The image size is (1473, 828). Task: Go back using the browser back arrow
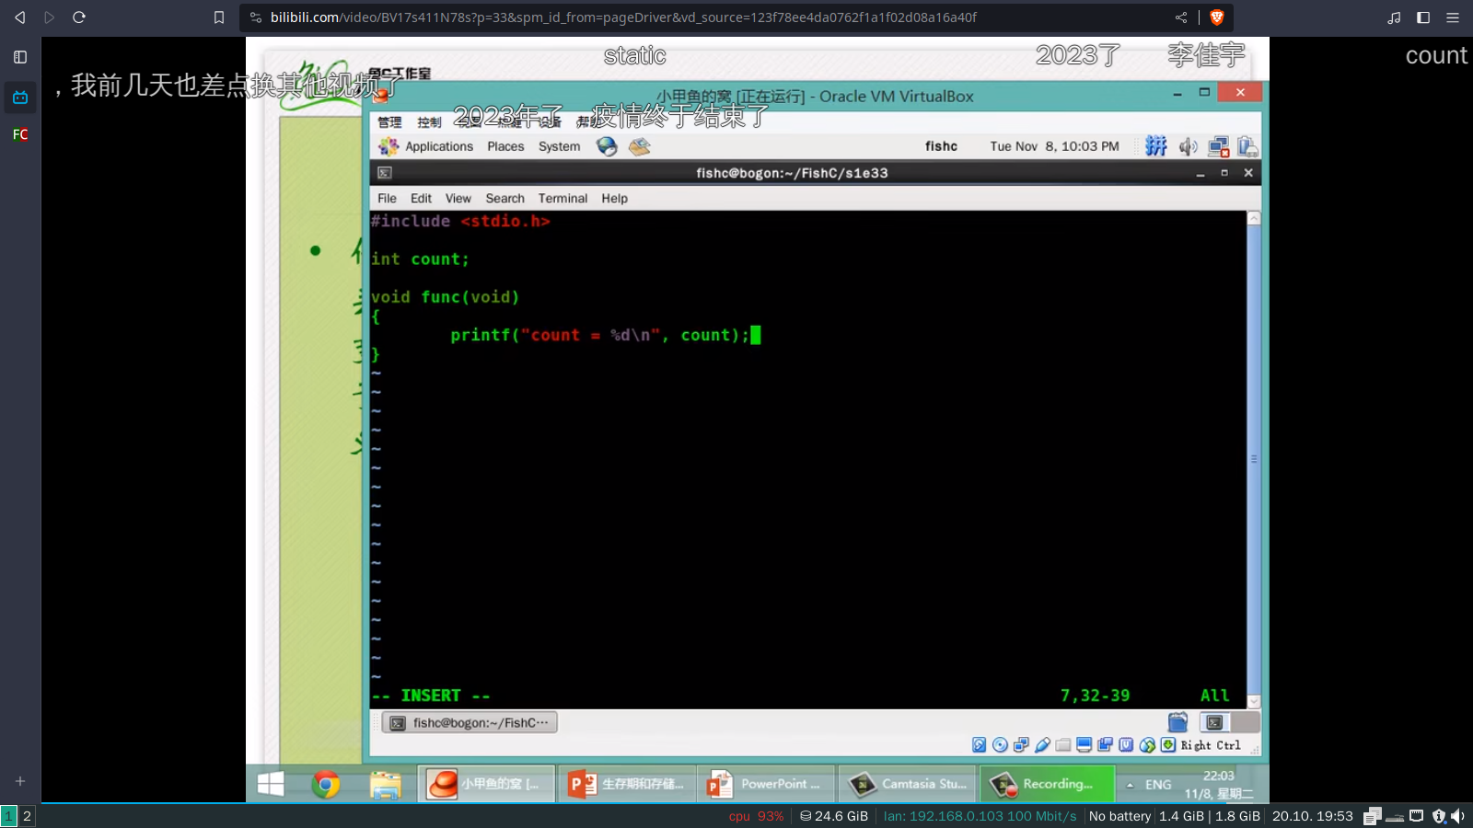click(19, 17)
